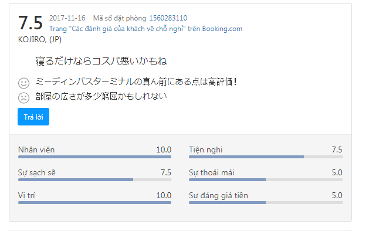Screen dimensions: 369x231
Task: Click the Vị trí rating bar
Action: click(94, 202)
